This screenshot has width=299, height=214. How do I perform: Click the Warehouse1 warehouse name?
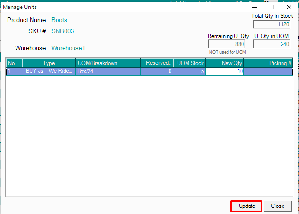[x=68, y=48]
